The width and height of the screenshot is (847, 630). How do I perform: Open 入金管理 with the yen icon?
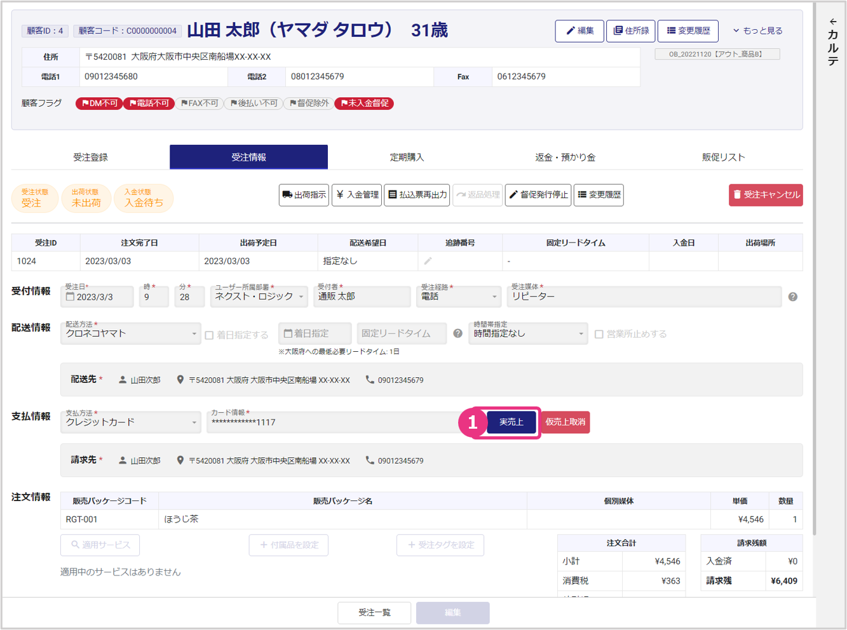click(x=357, y=195)
